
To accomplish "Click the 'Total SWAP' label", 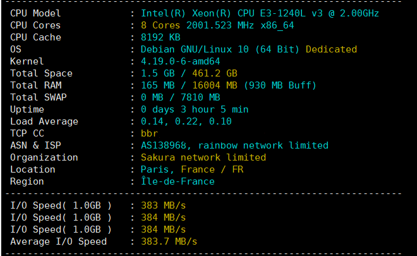I will 39,97.
